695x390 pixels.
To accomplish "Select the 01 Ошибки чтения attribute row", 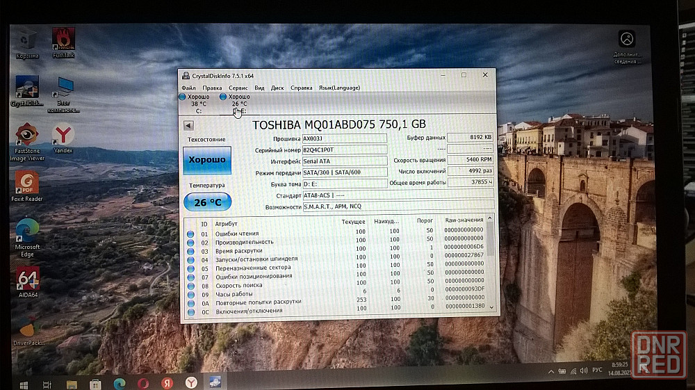I will (336, 232).
